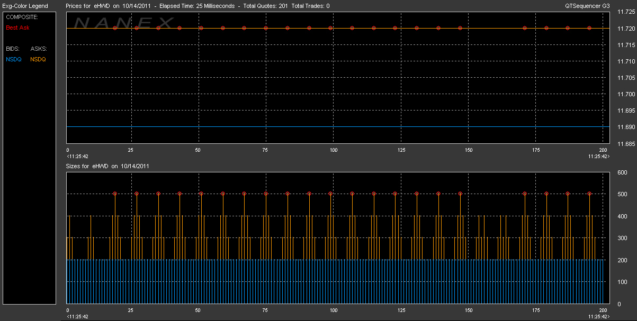Click the last Best Ask dot in prices chart
Viewport: 637px width, 321px height.
pyautogui.click(x=589, y=28)
